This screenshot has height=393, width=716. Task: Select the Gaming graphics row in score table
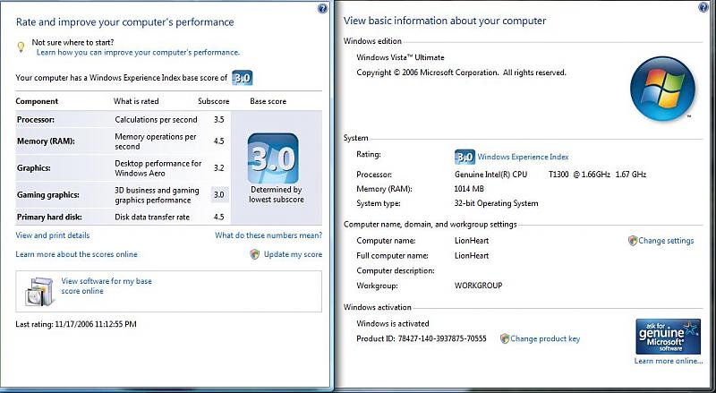pos(116,194)
